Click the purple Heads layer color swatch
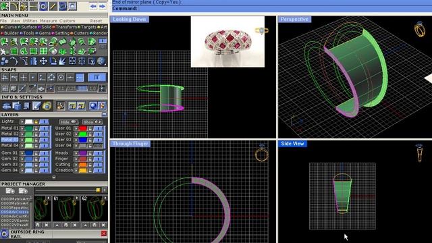Screen dimensions: 432x243 pyautogui.click(x=82, y=153)
